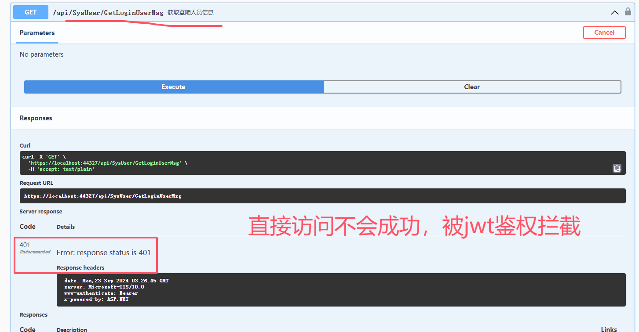639x332 pixels.
Task: Click the Undocumented label
Action: coord(35,252)
